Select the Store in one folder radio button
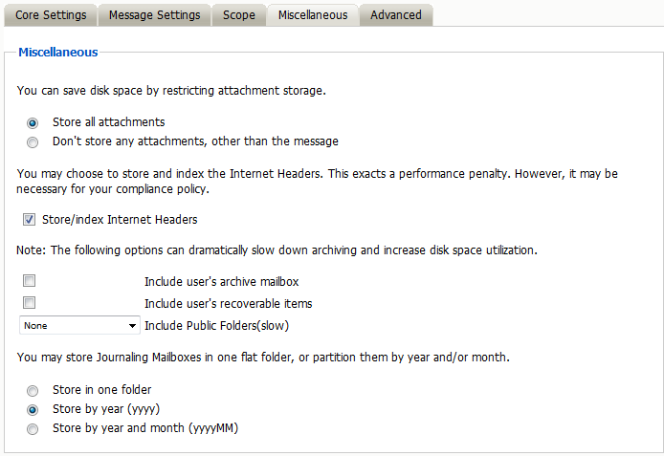This screenshot has height=456, width=664. (33, 390)
